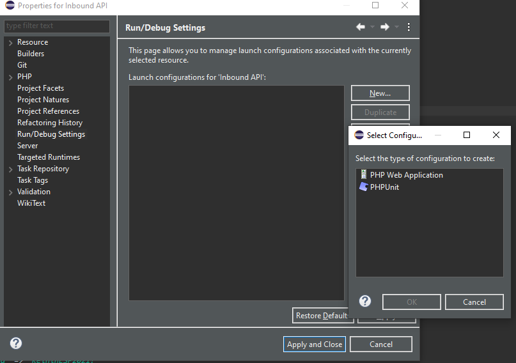The height and width of the screenshot is (363, 516).
Task: Click the empty launch configurations list
Action: [x=237, y=193]
